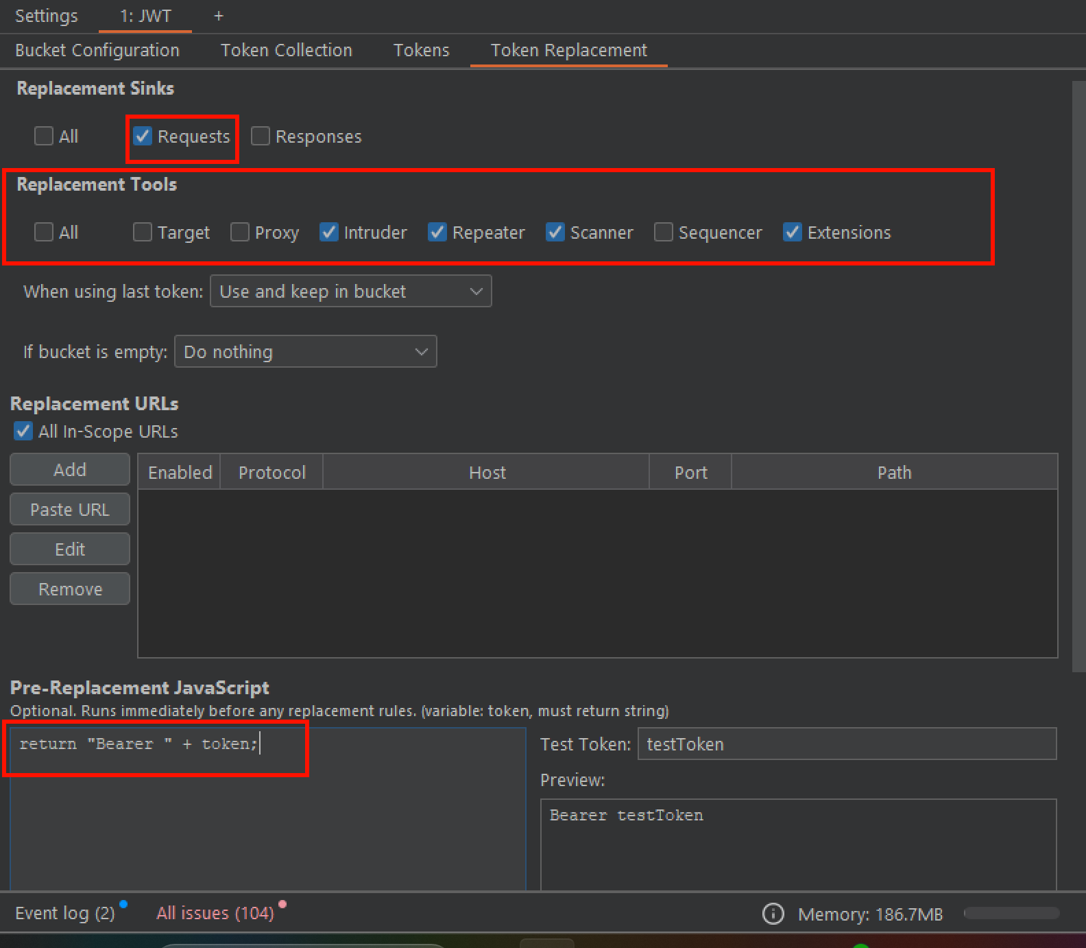1086x948 pixels.
Task: Check the All replacement tools checkbox
Action: (x=44, y=232)
